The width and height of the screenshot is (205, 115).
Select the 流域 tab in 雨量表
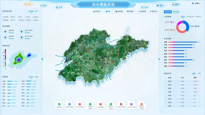36,77
